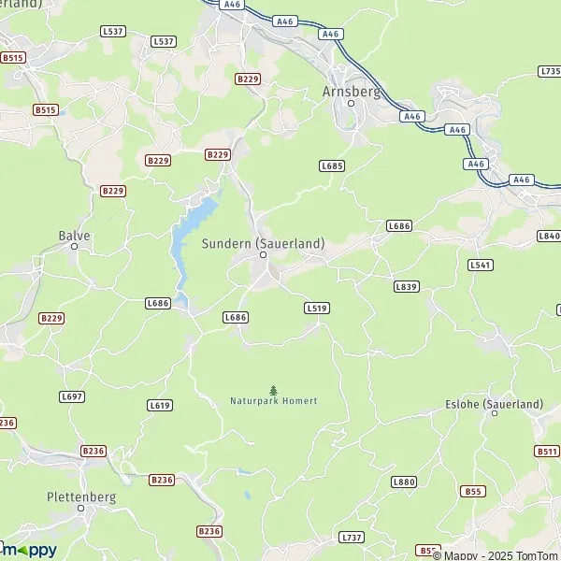Select the Sundern (Sauerland) city marker
This screenshot has width=561, height=561.
(264, 254)
